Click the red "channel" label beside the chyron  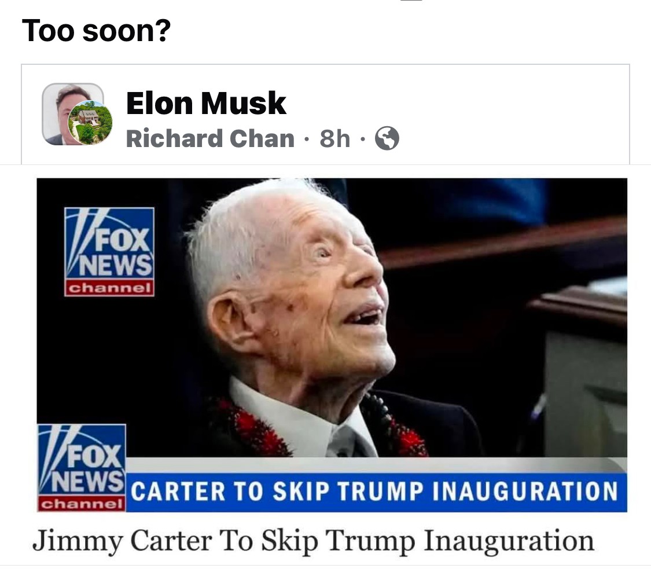82,504
